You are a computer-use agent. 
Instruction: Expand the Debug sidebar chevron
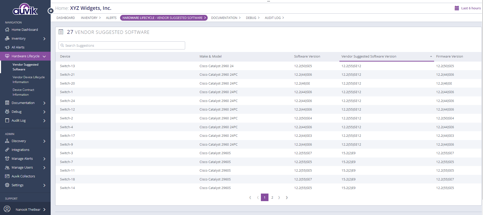pos(44,112)
